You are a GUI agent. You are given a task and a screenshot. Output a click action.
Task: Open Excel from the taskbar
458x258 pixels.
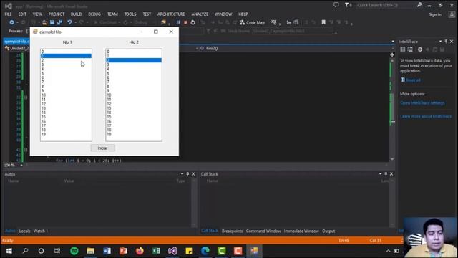(156, 251)
